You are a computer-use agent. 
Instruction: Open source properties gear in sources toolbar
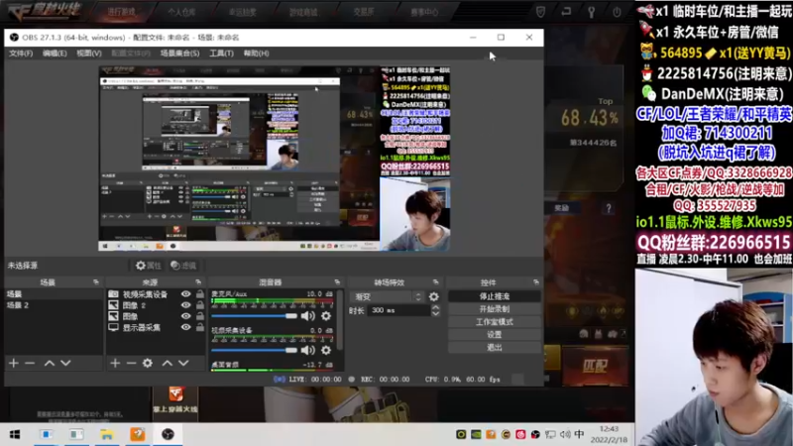(148, 363)
